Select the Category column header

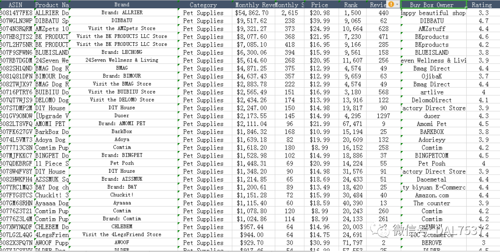point(206,5)
